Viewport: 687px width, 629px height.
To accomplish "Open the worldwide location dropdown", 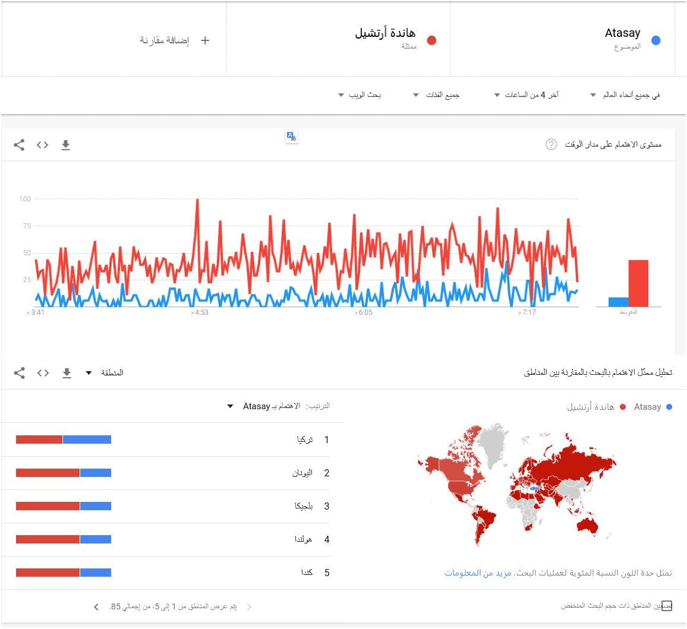I will 625,95.
